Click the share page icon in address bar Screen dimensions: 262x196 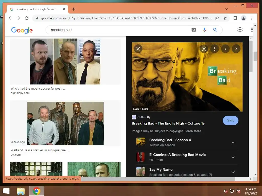point(217,18)
